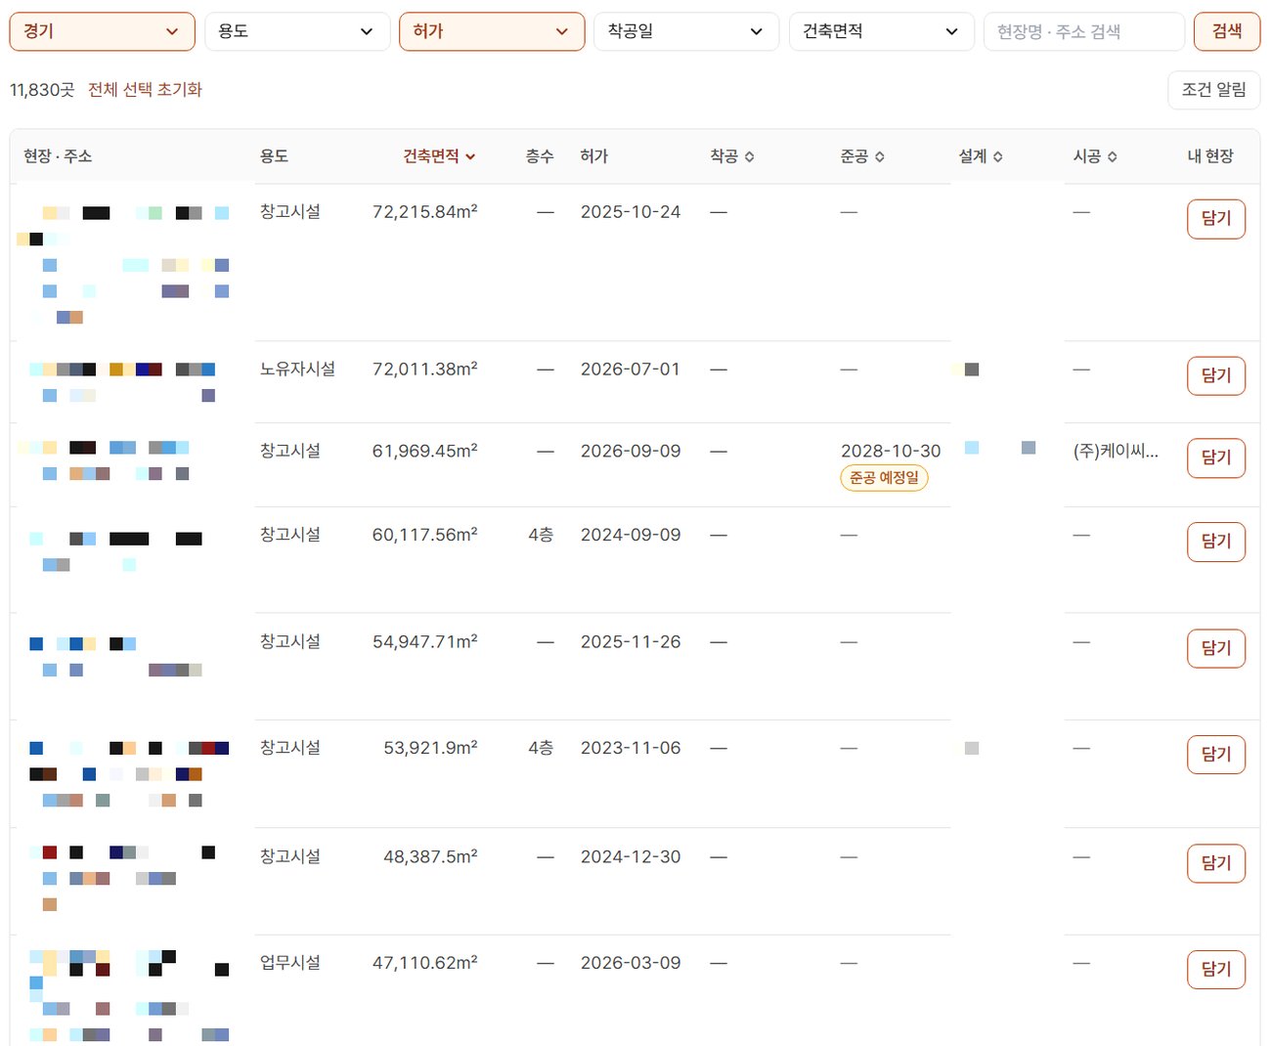Screen dimensions: 1271x1046
Task: Open the 착공일 filter dropdown
Action: tap(686, 31)
